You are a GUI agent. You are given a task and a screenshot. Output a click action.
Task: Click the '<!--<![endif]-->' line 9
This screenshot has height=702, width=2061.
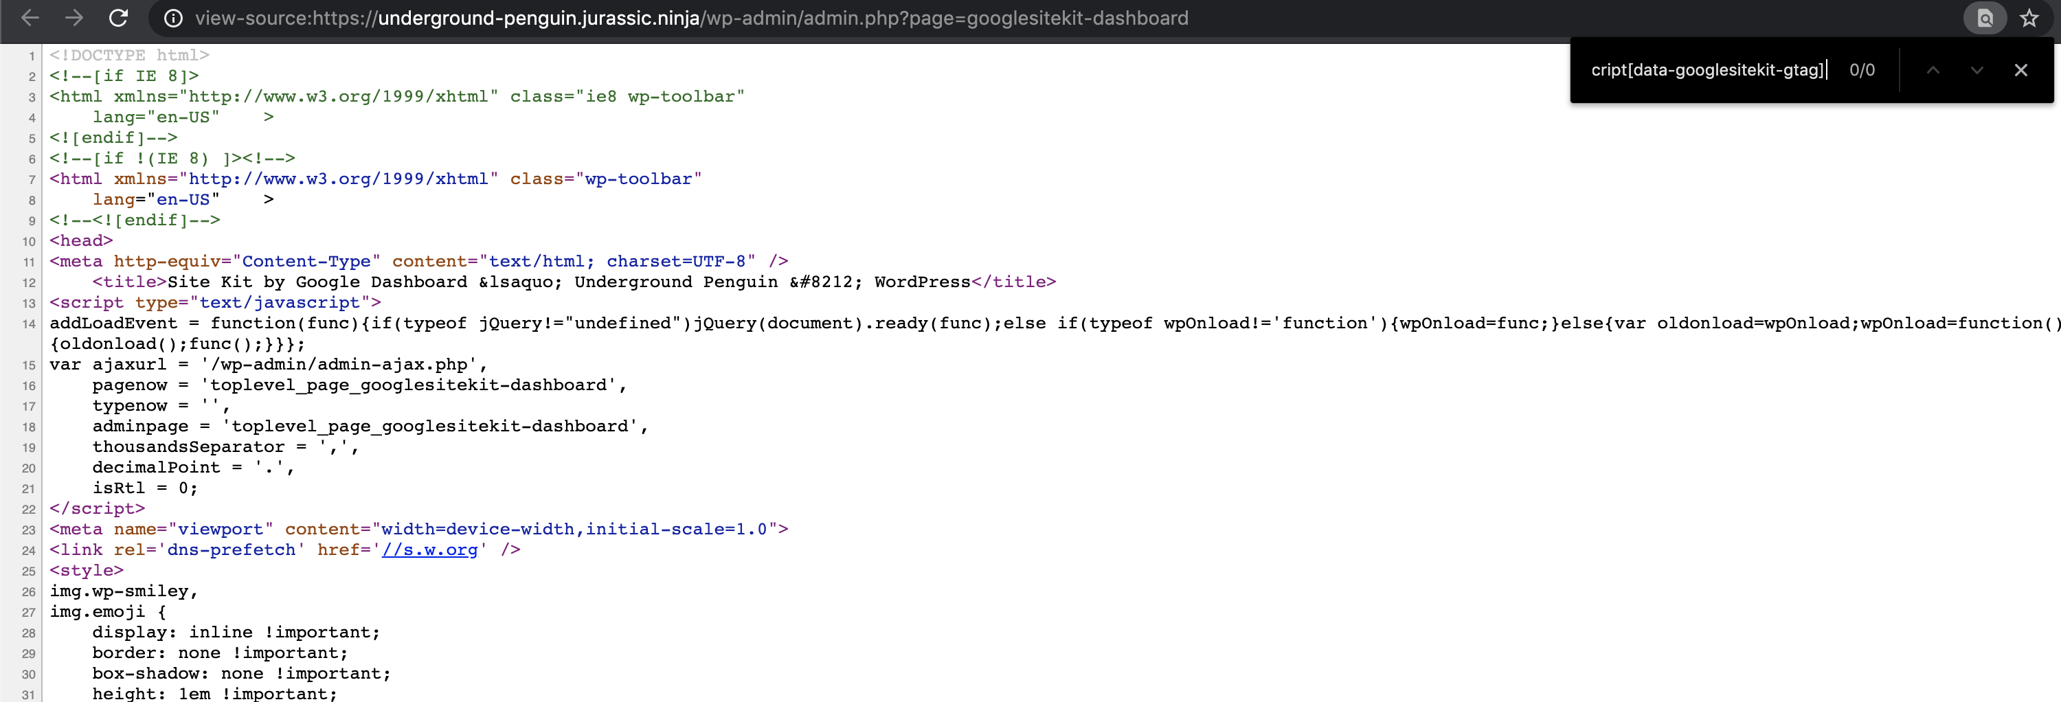135,220
